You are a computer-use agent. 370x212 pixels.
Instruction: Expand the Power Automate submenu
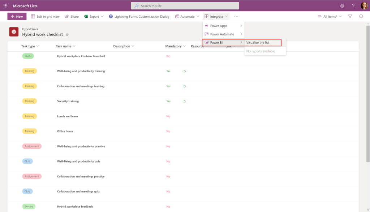(223, 34)
